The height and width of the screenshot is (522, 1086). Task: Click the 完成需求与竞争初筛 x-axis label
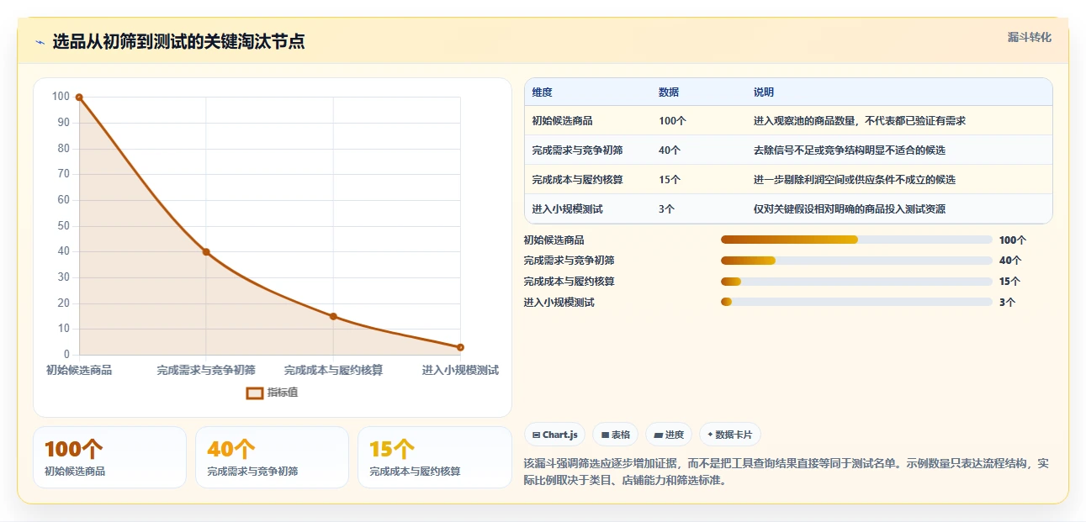[206, 370]
